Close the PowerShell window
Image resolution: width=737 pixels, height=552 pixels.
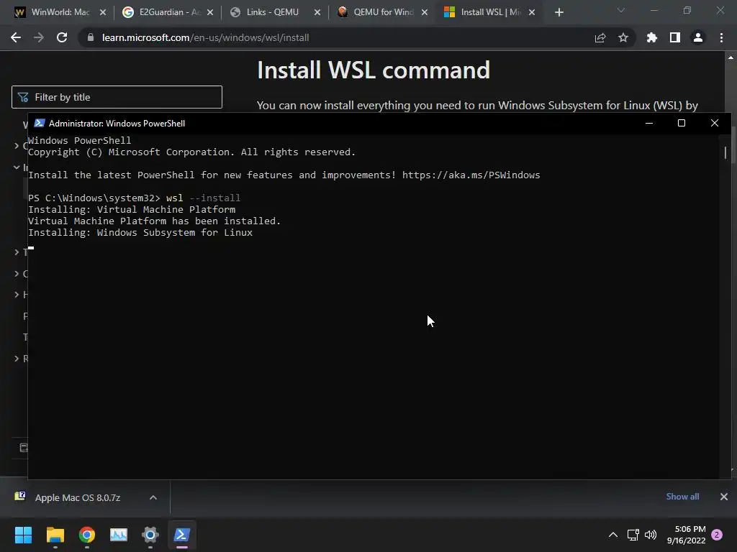tap(715, 123)
